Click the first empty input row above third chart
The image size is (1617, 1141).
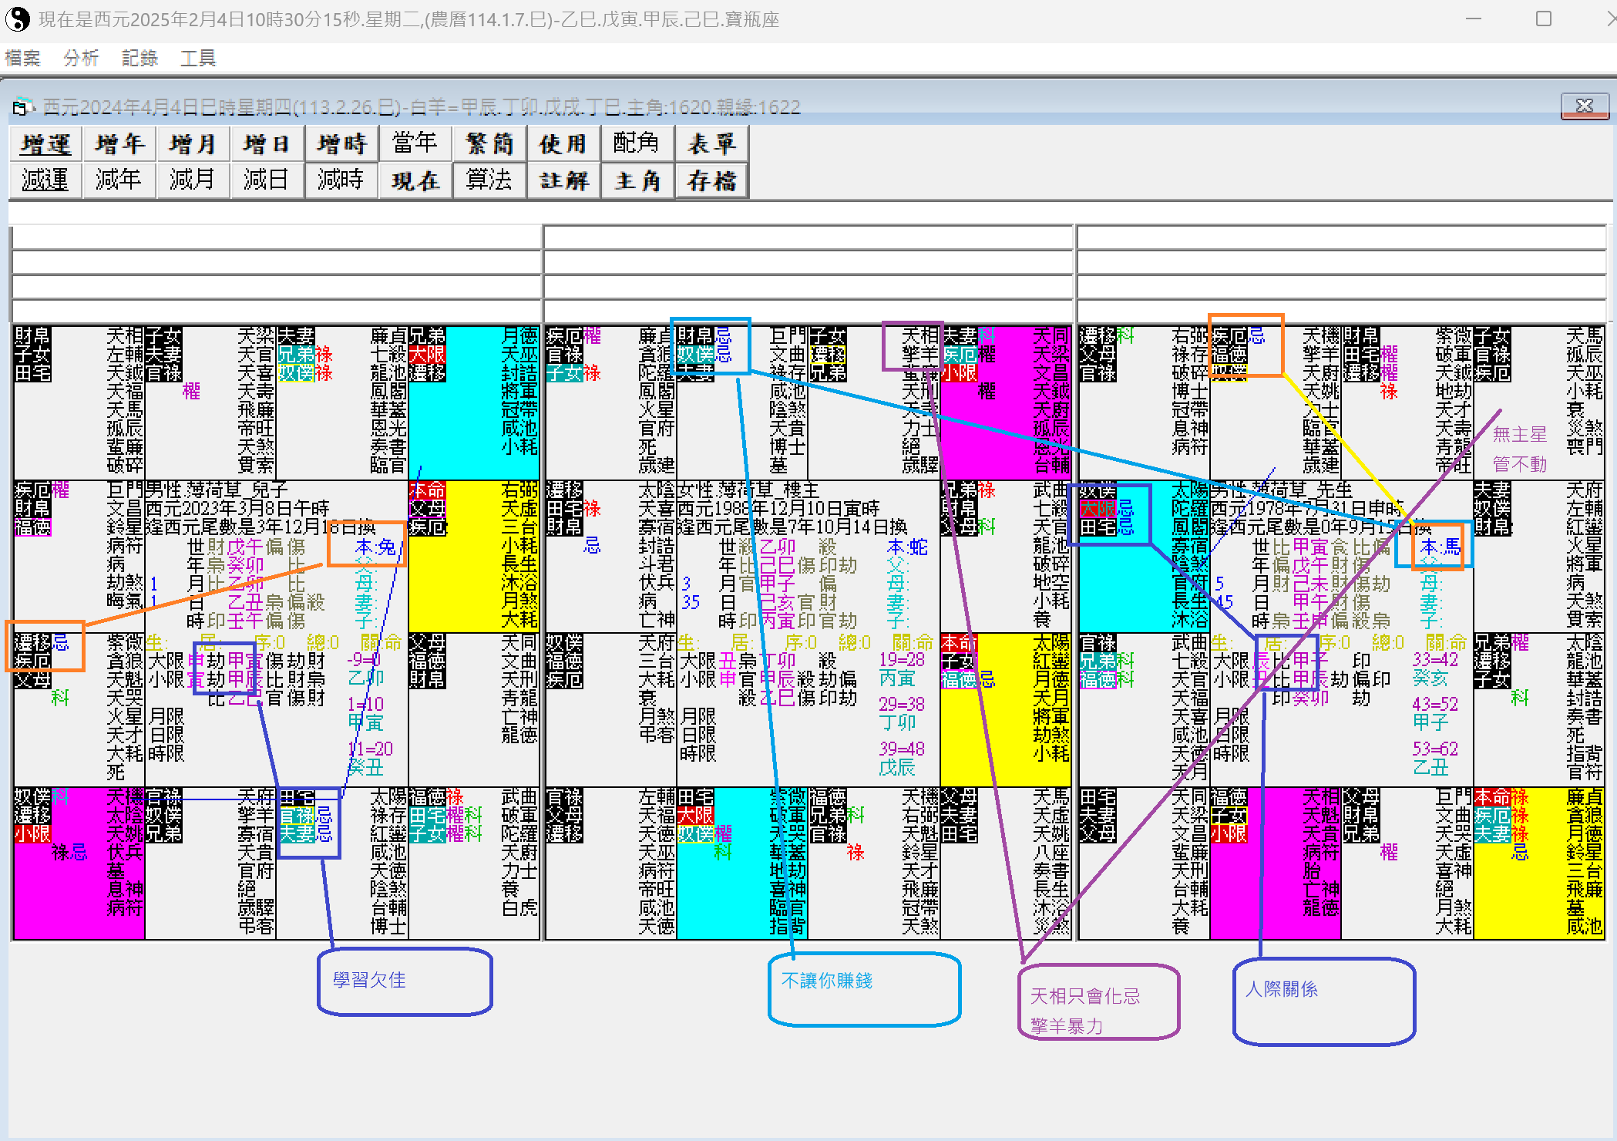1342,237
